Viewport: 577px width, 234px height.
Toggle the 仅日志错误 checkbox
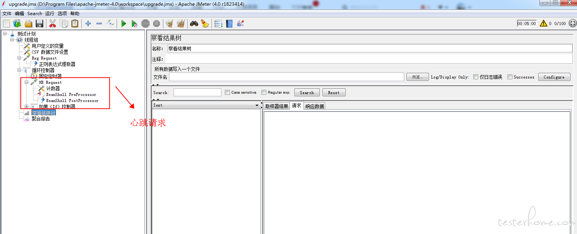[x=476, y=77]
